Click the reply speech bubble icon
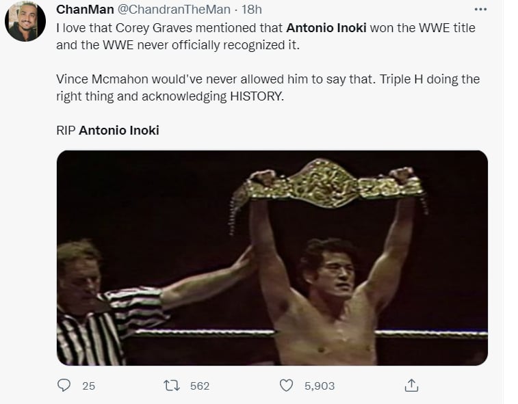Screen dimensions: 518x404 coord(64,385)
